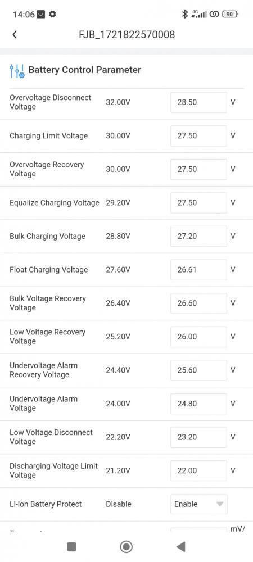This screenshot has height=562, width=253.
Task: Edit Discharging Voltage Limit Voltage field
Action: (x=198, y=470)
